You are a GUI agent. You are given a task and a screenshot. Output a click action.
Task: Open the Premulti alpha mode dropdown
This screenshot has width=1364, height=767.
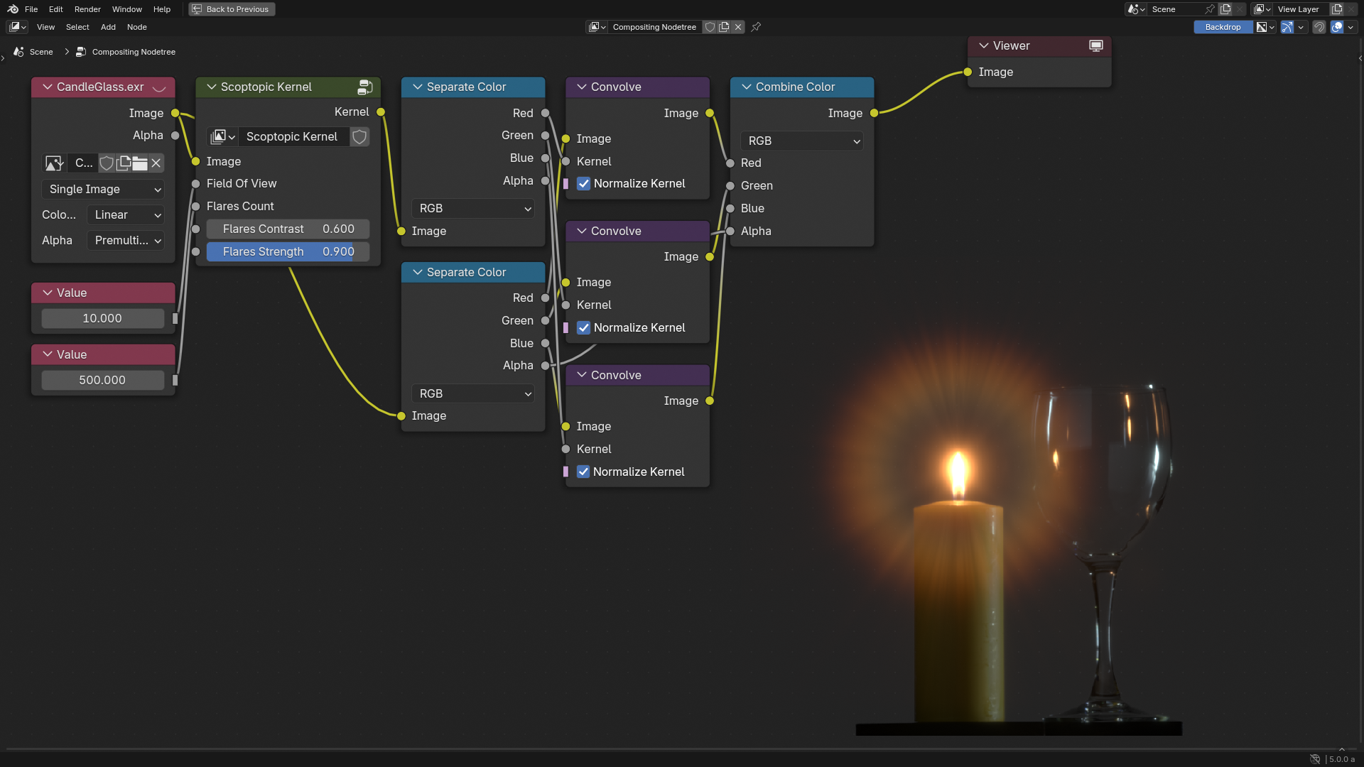click(126, 240)
